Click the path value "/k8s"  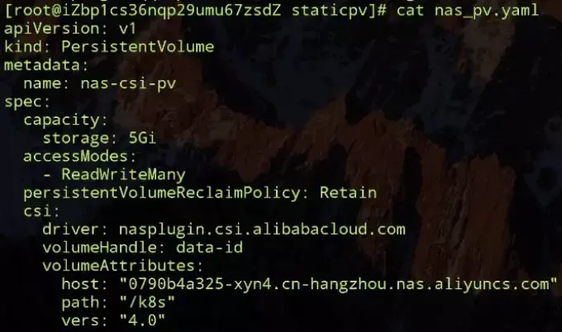[x=147, y=302]
